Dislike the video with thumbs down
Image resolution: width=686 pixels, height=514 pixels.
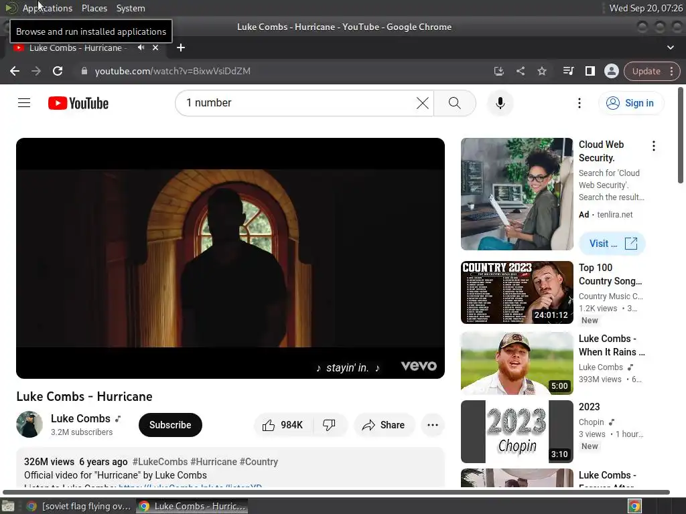tap(330, 425)
